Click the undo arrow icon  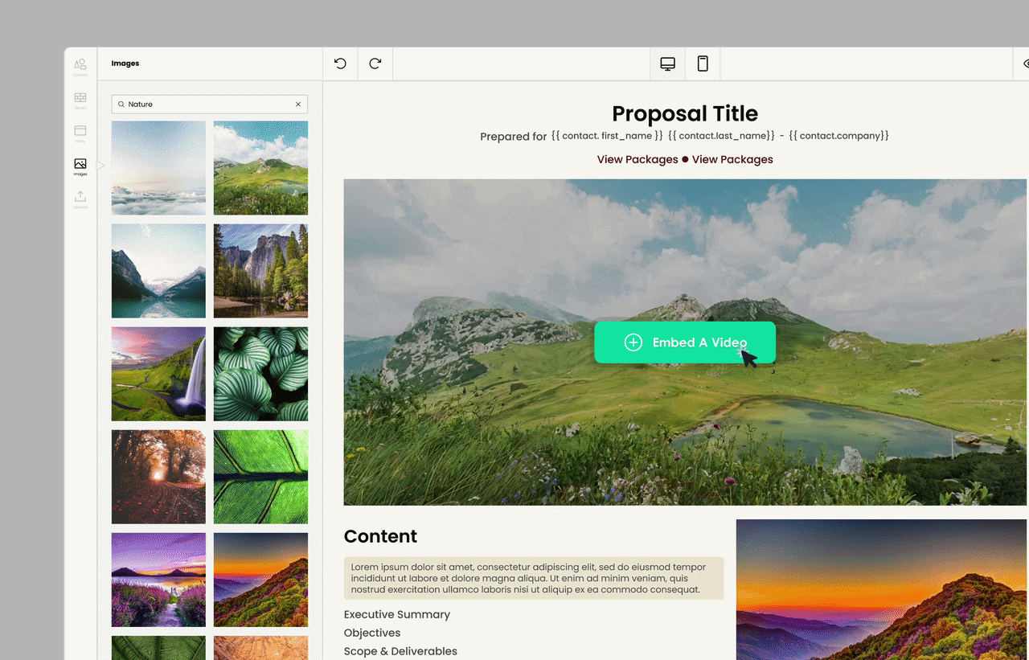tap(340, 64)
